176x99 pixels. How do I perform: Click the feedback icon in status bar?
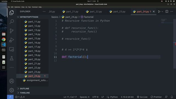pyautogui.click(x=166, y=97)
